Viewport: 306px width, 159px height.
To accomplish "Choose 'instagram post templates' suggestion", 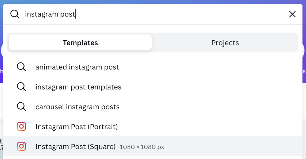I will [78, 87].
